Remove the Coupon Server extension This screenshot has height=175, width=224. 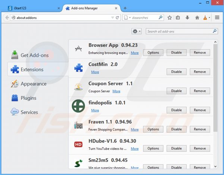(x=200, y=91)
